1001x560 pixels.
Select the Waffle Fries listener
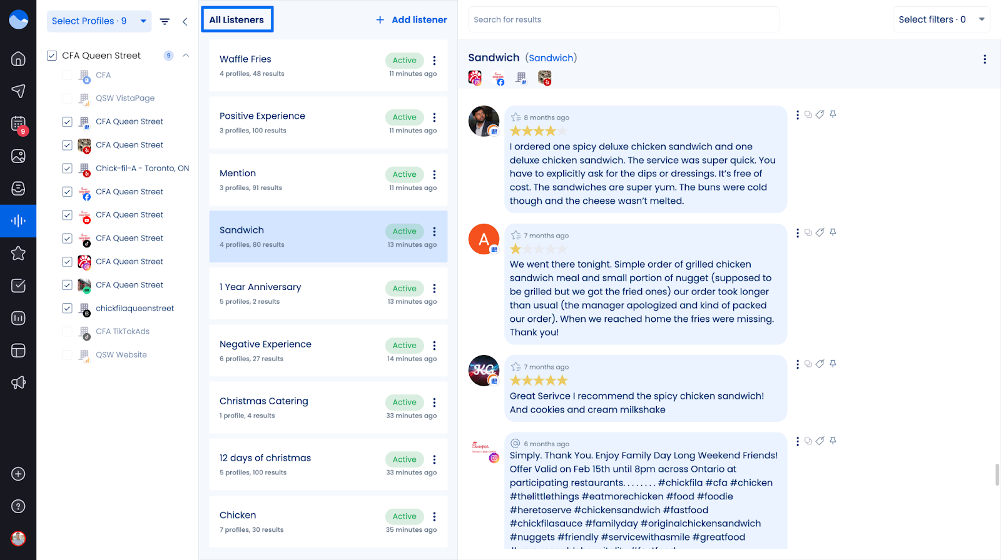coord(328,66)
